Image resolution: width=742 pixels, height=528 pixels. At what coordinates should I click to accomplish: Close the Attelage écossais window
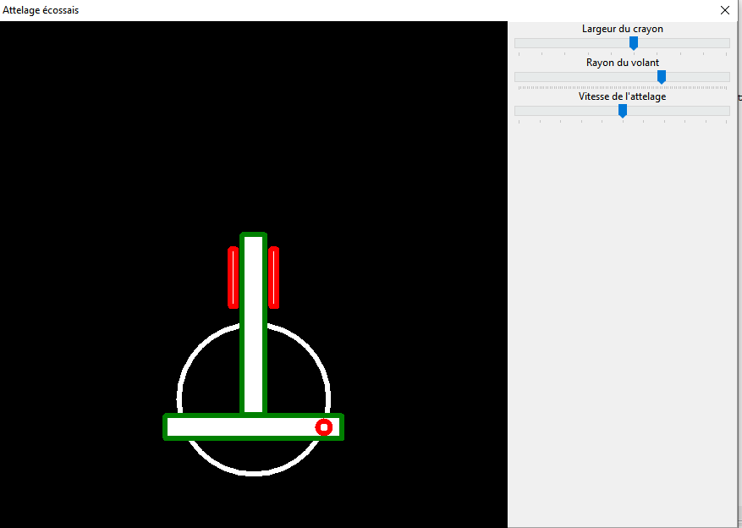tap(724, 10)
